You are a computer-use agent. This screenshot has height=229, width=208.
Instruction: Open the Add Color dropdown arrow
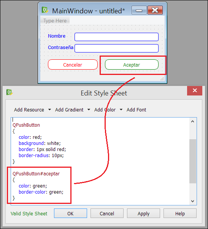coord(121,110)
